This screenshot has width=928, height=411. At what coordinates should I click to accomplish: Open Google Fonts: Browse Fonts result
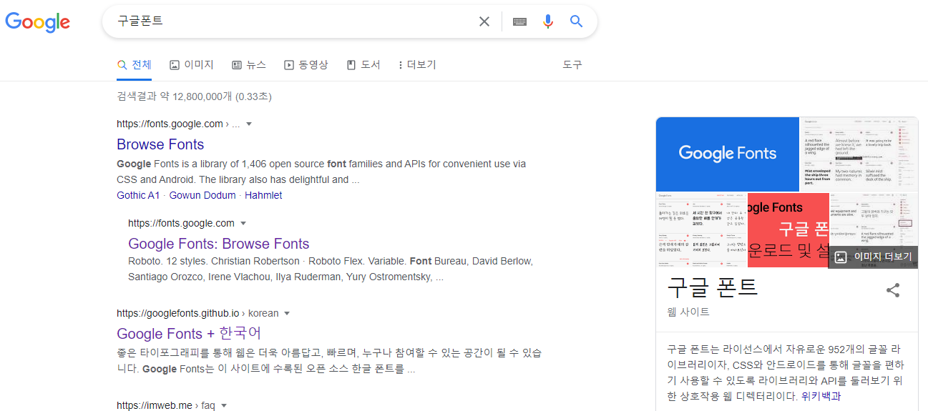[219, 244]
